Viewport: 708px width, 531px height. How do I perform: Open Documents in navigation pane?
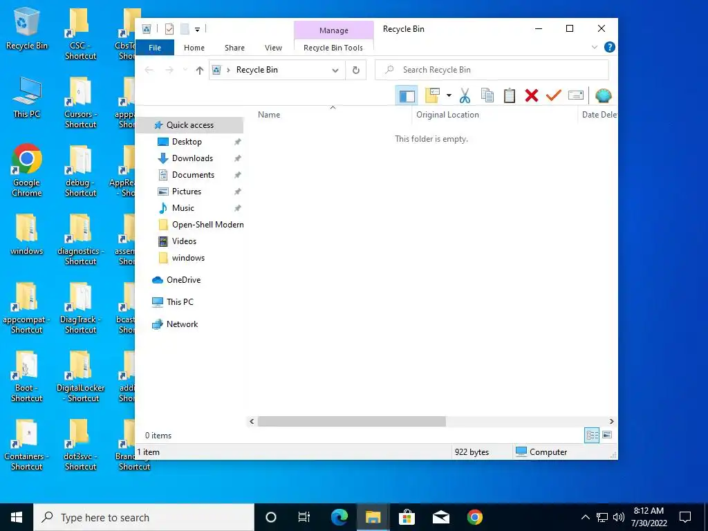(193, 175)
